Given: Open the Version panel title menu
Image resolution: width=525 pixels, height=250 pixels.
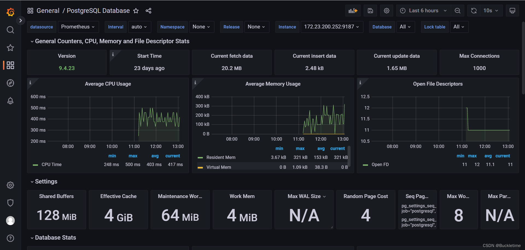Looking at the screenshot, I should click(x=67, y=56).
